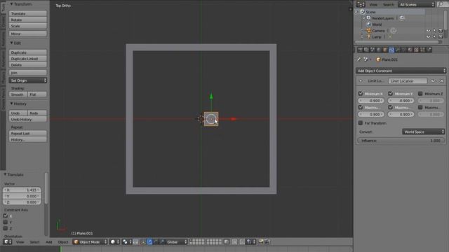Hide the Camera with its eye icon

click(x=429, y=31)
